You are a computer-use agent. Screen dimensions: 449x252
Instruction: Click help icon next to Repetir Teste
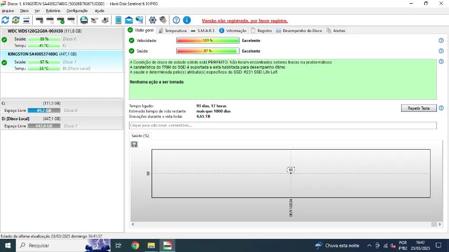click(x=441, y=108)
